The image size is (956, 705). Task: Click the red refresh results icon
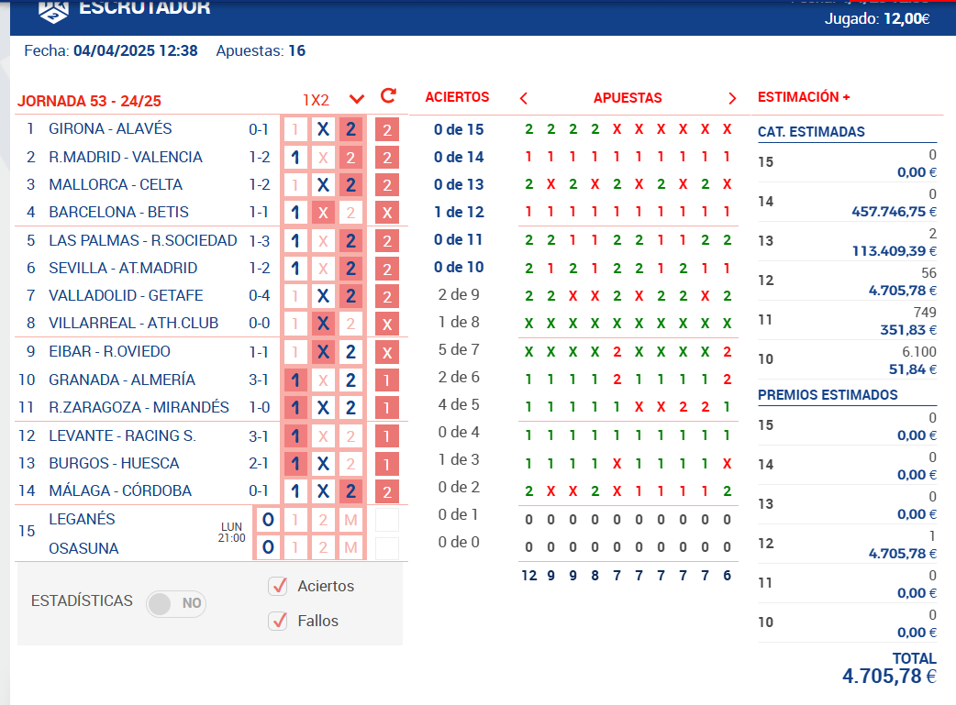[388, 96]
